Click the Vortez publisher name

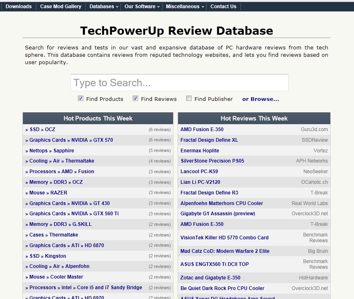[x=321, y=151]
